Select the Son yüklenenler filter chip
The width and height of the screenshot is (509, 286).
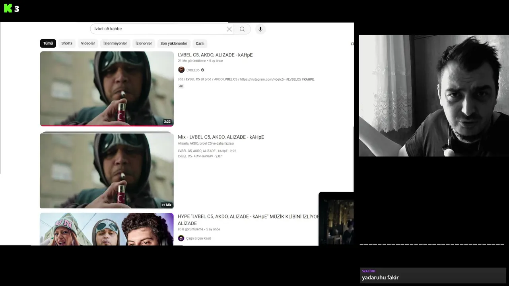point(174,43)
